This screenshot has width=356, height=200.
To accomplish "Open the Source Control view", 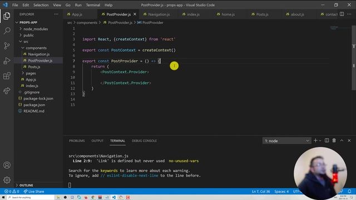I will [7, 46].
